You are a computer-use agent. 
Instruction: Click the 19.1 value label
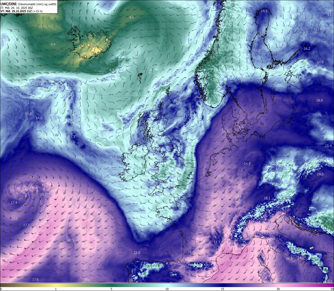(43, 195)
